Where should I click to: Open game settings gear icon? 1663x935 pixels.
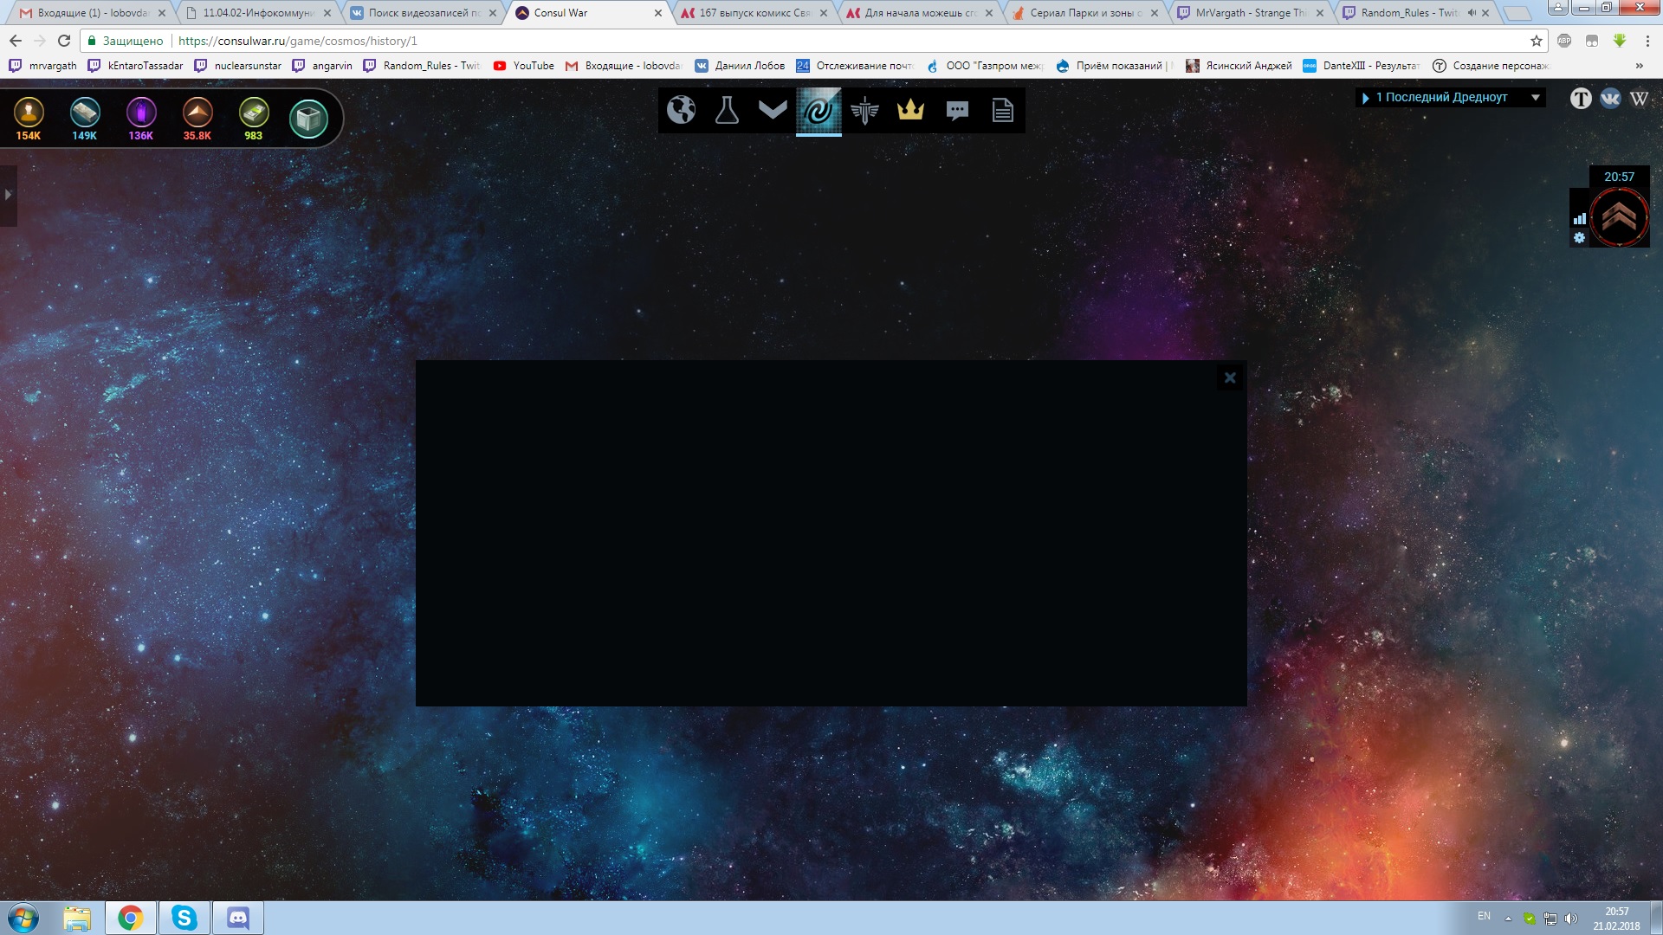click(x=1580, y=238)
